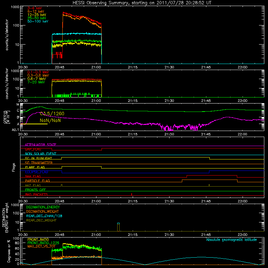This screenshot has width=268, height=268.
Task: Click the DECIMATION_ENERGY legend label
Action: coord(43,207)
